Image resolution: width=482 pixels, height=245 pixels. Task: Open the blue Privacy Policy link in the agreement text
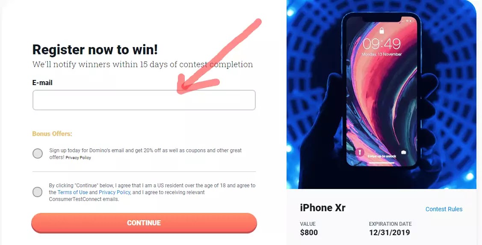pyautogui.click(x=114, y=192)
